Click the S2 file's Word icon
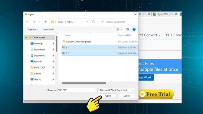The height and width of the screenshot is (114, 203). pos(64,53)
